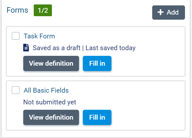
Task: Click the 'Not submitted yet' status text
Action: tap(50, 102)
